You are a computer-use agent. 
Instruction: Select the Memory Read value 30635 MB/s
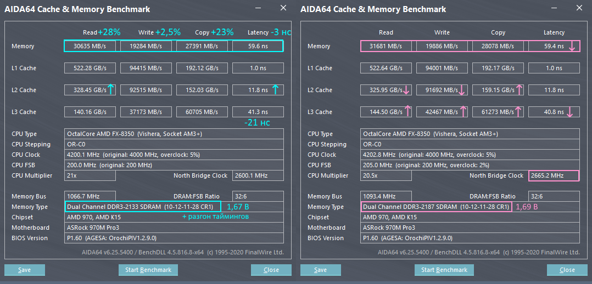90,46
